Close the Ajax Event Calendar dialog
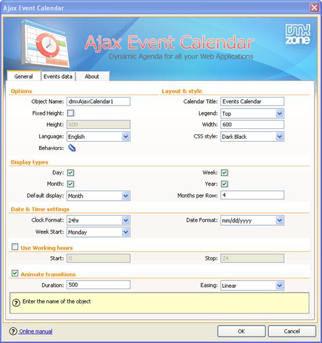This screenshot has width=322, height=343. click(314, 8)
